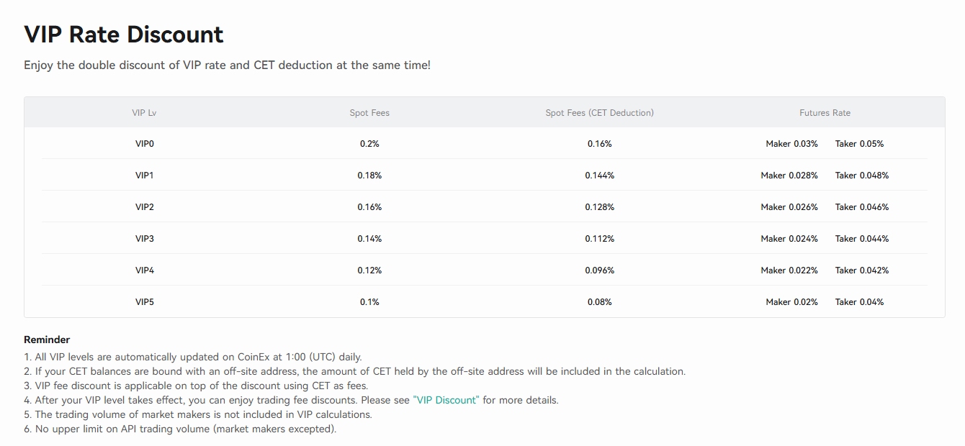Click the Reminder heading

point(47,340)
